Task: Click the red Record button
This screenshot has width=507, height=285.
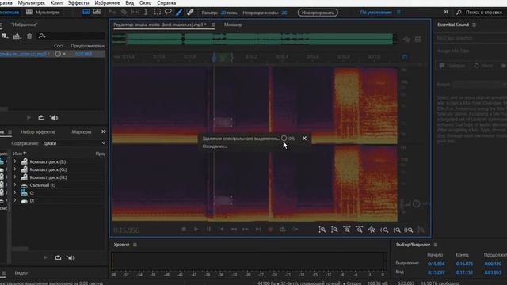Action: pos(270,230)
